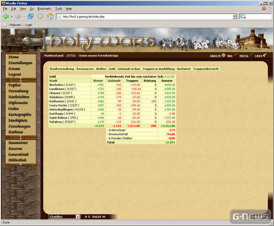Screen dimensions: 274x226
Task: Click the red Adblock icon in menu bar
Action: click(x=264, y=8)
